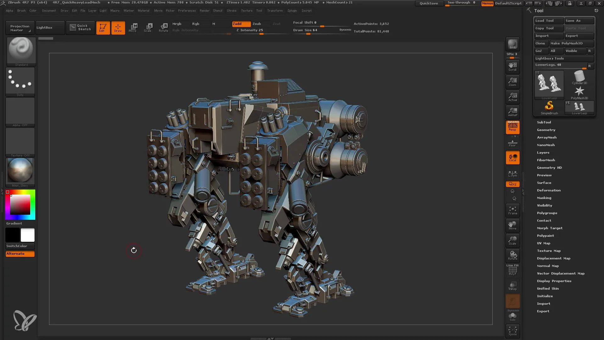This screenshot has width=604, height=340.
Task: Expand the Deformation section panel
Action: pyautogui.click(x=548, y=190)
